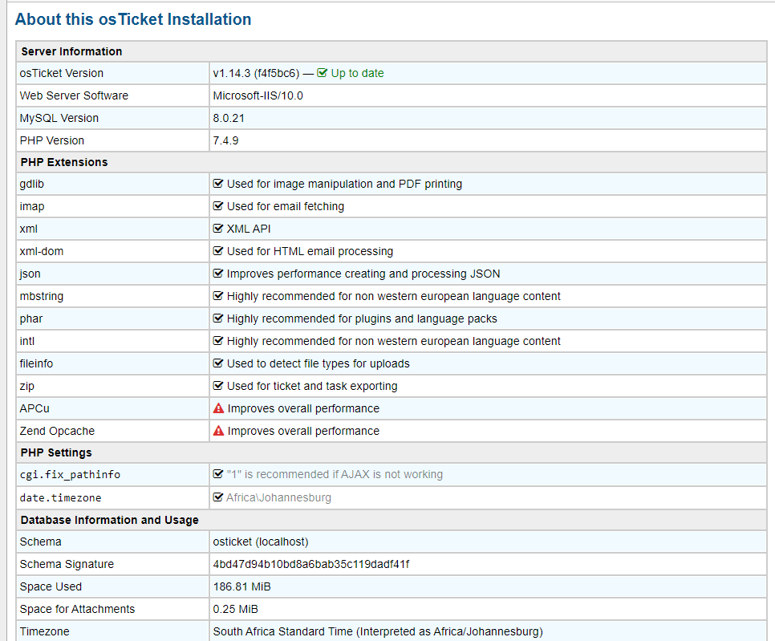Click the About this osTicket Installation heading
Viewport: 775px width, 641px height.
pyautogui.click(x=133, y=19)
